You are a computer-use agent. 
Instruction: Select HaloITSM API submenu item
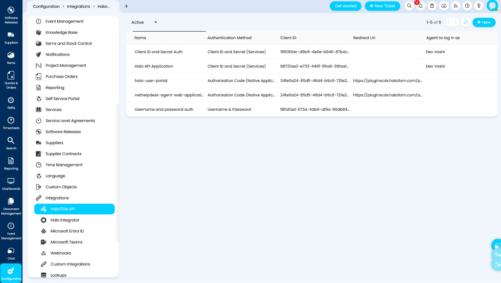tap(74, 209)
